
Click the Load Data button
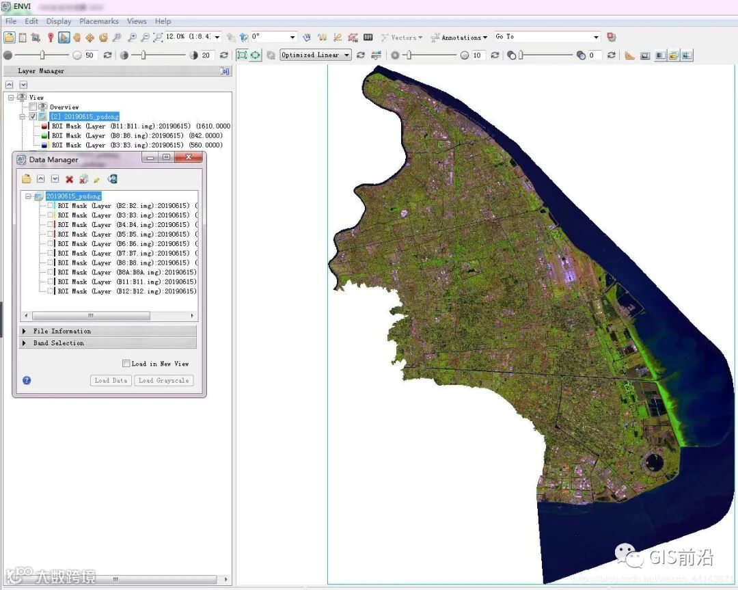pyautogui.click(x=110, y=381)
